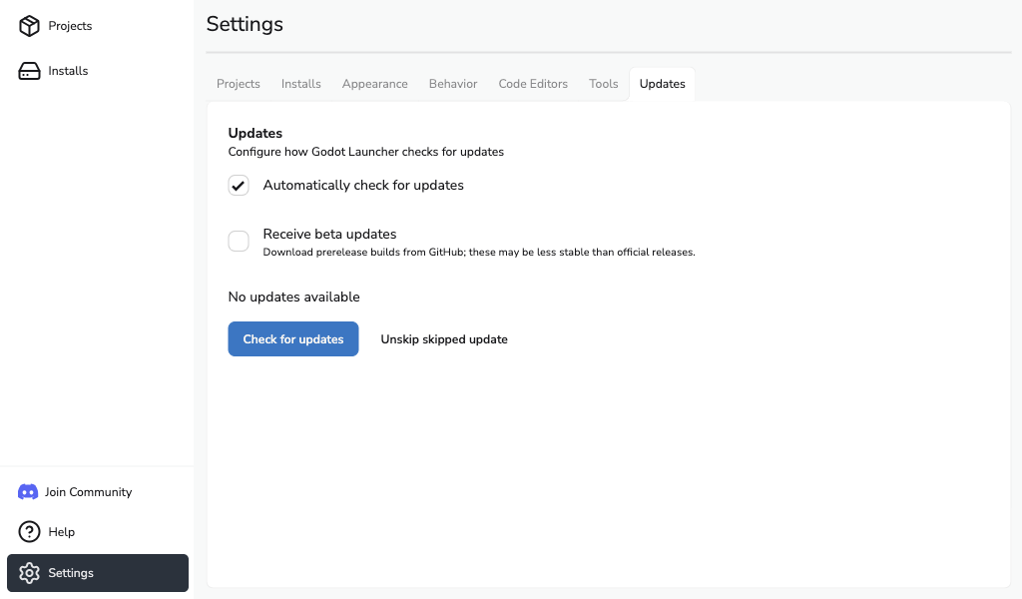Click Unskip skipped update
The width and height of the screenshot is (1022, 599).
[444, 339]
